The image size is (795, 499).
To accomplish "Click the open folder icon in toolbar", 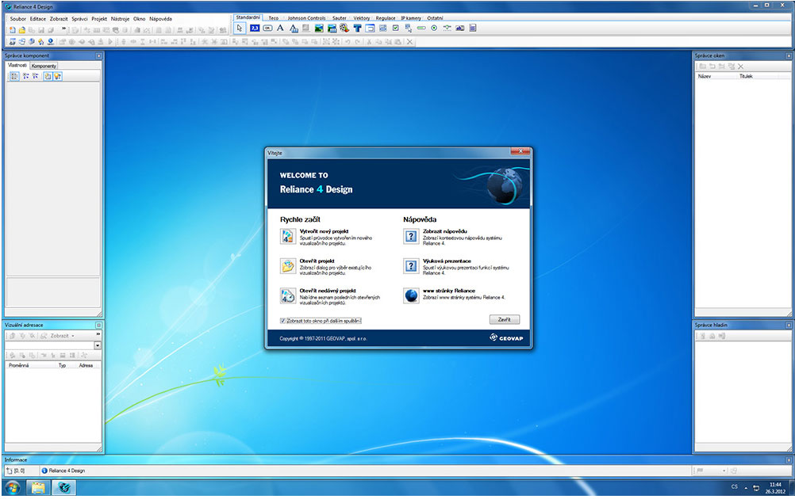I will point(21,30).
